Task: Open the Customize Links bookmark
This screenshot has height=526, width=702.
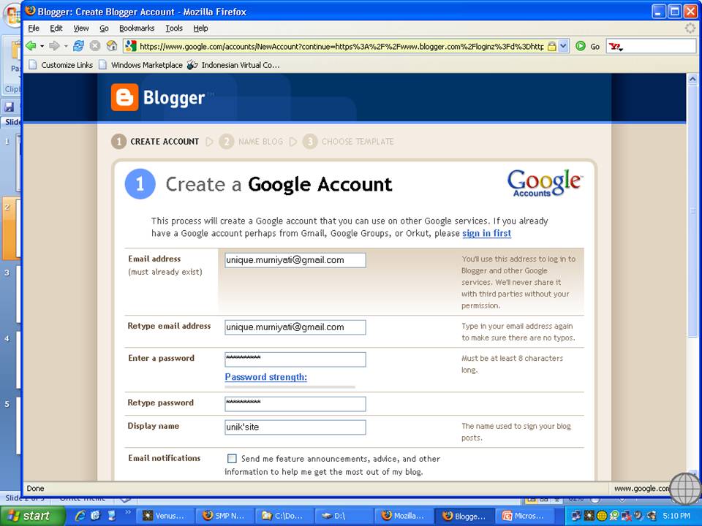Action: point(61,65)
